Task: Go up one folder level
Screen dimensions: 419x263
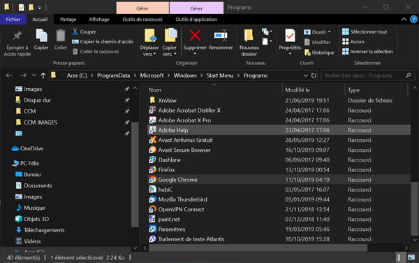Action: point(43,76)
